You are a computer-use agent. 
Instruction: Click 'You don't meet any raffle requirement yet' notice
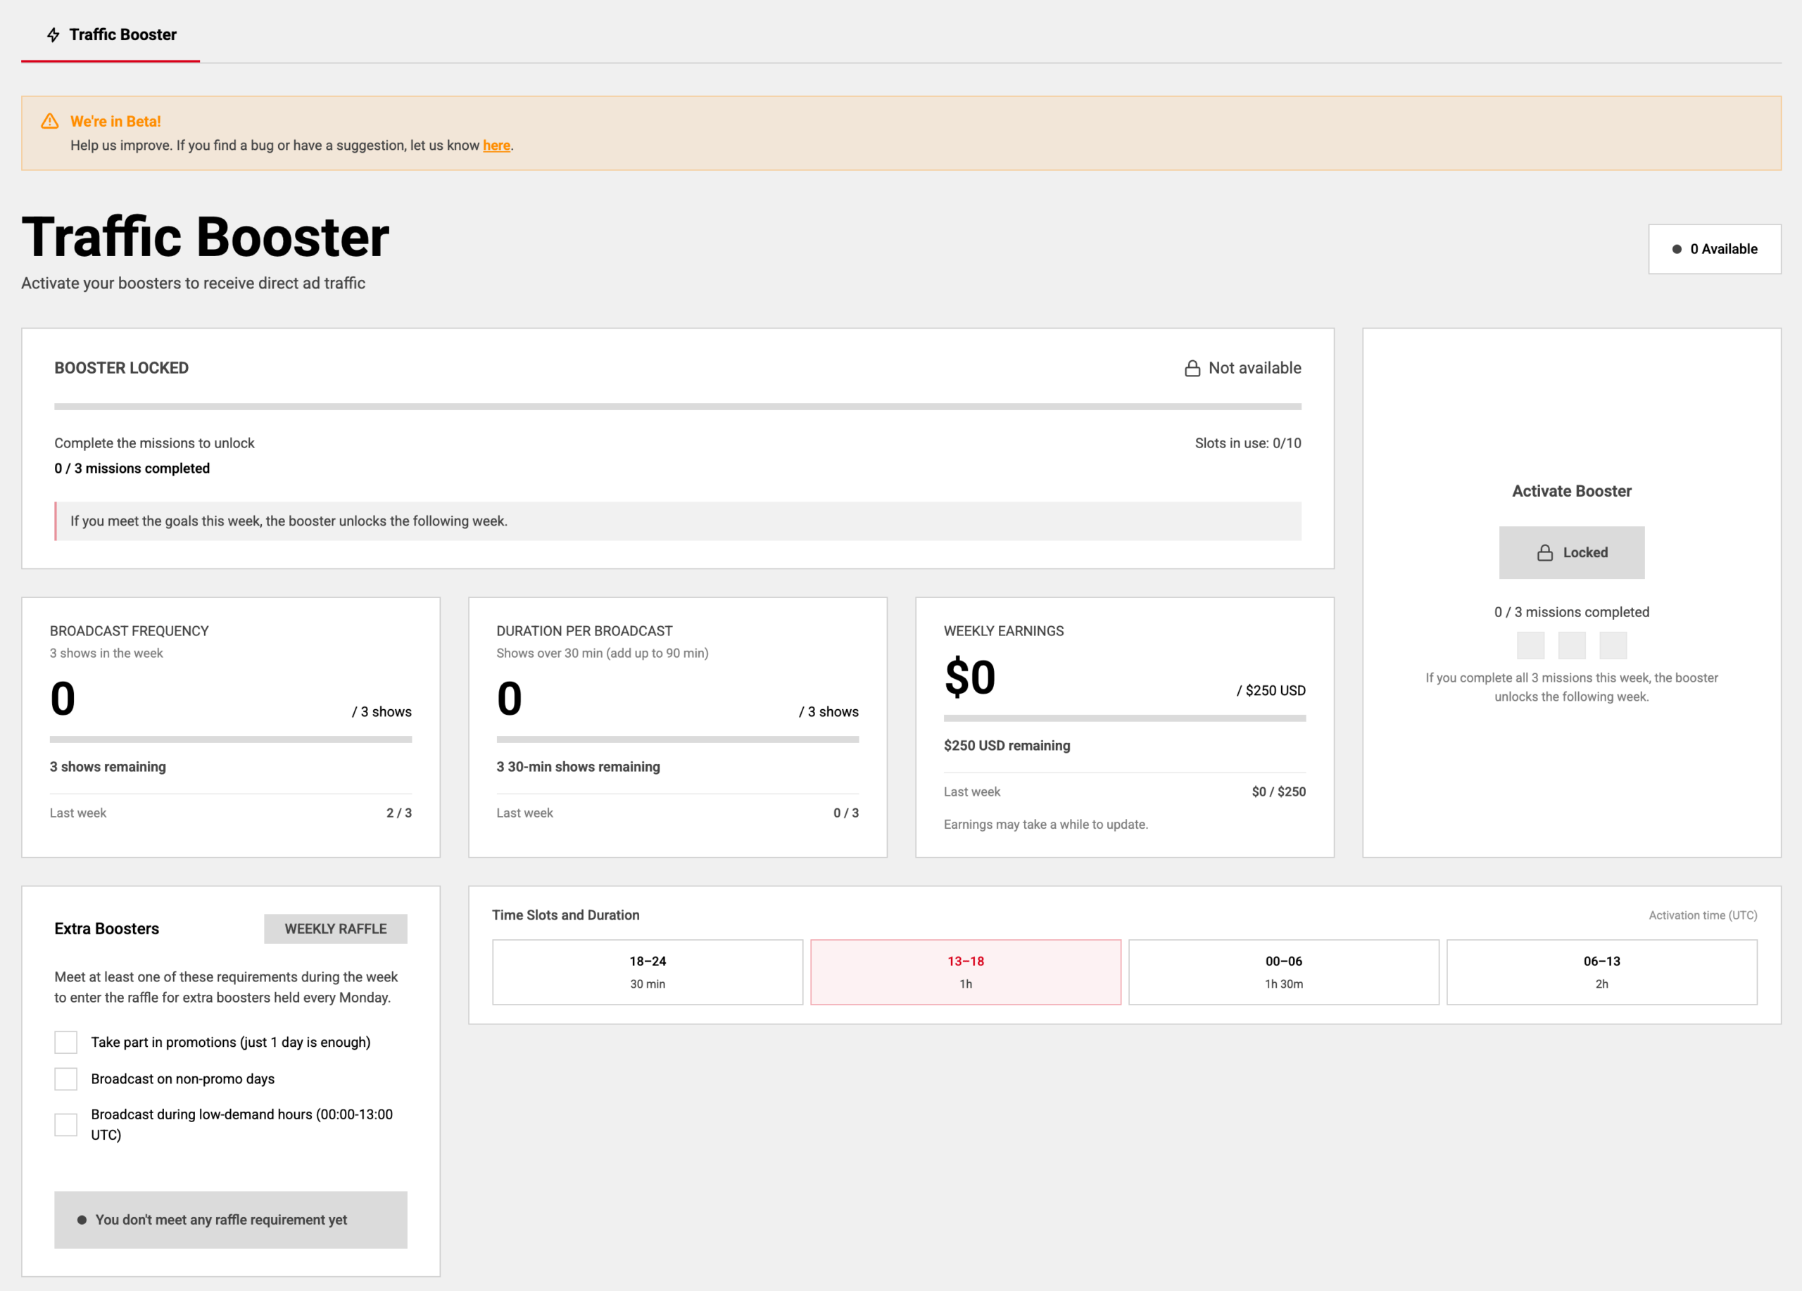230,1219
